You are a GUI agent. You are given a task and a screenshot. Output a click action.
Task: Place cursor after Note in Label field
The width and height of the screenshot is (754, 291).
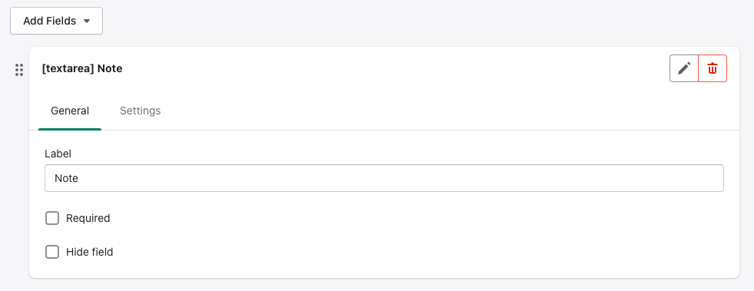(x=79, y=178)
